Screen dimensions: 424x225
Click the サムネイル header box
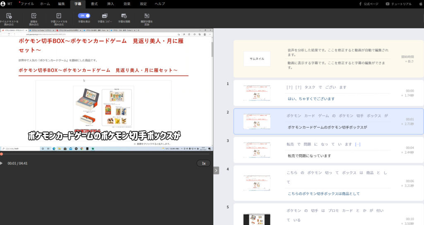(x=257, y=59)
